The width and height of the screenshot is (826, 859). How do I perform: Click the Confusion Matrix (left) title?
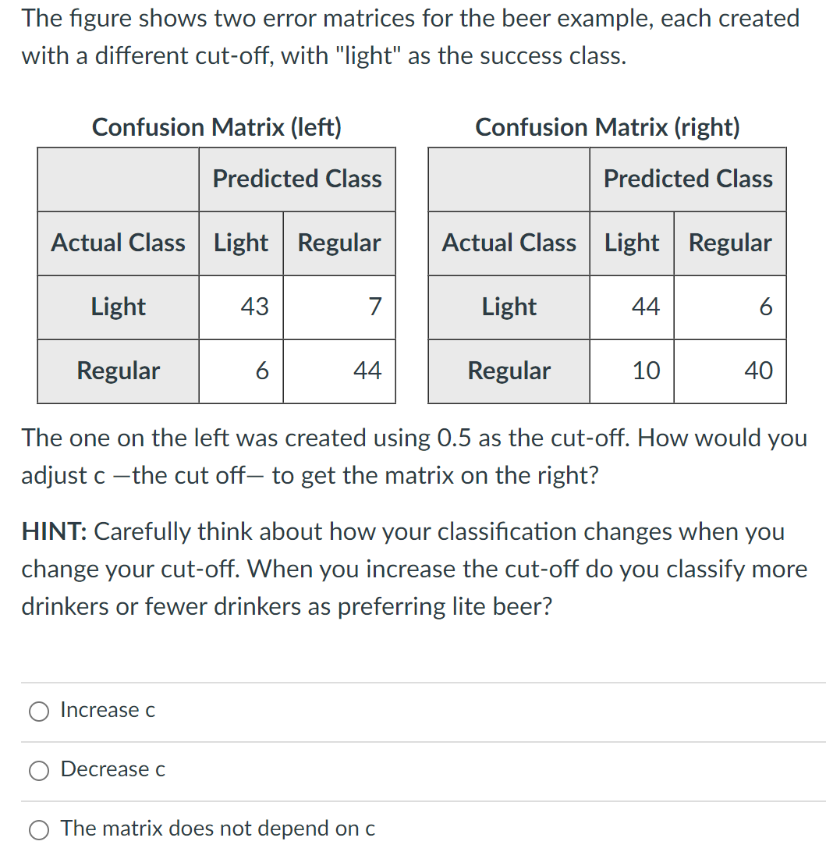217,128
